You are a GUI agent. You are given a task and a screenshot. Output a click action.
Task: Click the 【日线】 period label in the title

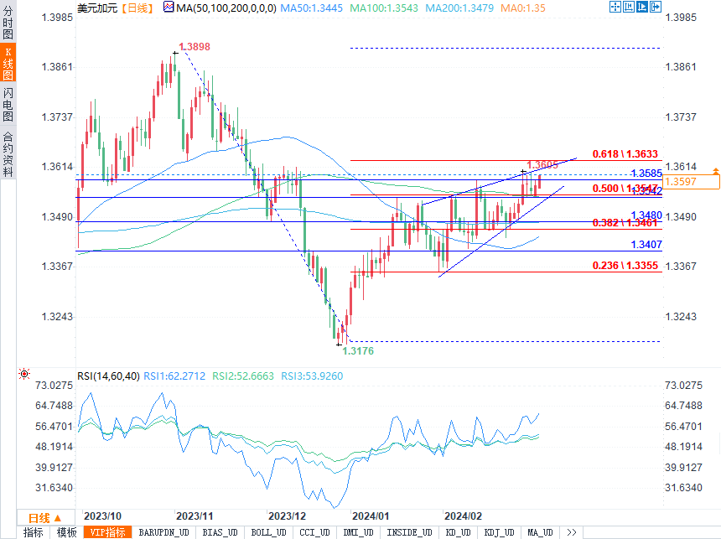[x=138, y=8]
